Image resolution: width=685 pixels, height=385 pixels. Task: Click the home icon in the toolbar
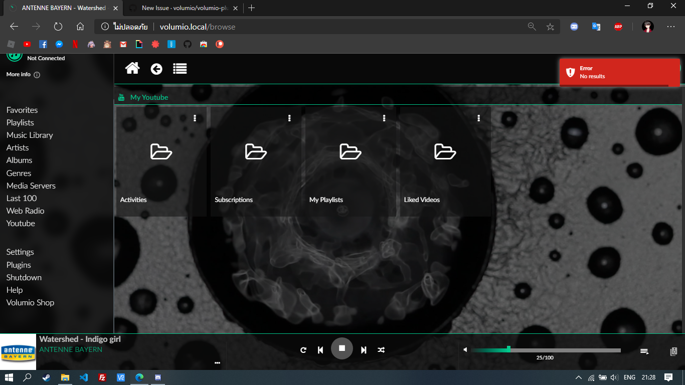[x=132, y=69]
